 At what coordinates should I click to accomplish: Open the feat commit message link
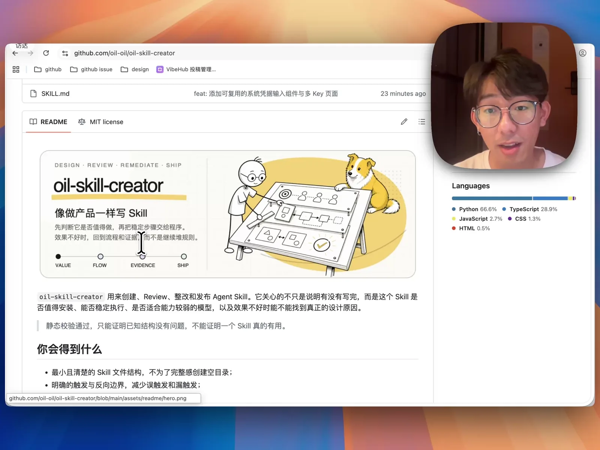pos(266,94)
